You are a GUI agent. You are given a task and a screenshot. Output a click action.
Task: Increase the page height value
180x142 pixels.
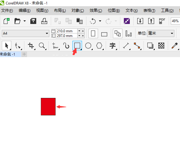[83, 36]
